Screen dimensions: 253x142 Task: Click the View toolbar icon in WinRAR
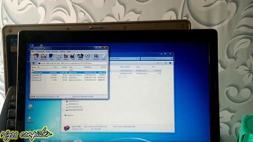click(x=59, y=57)
